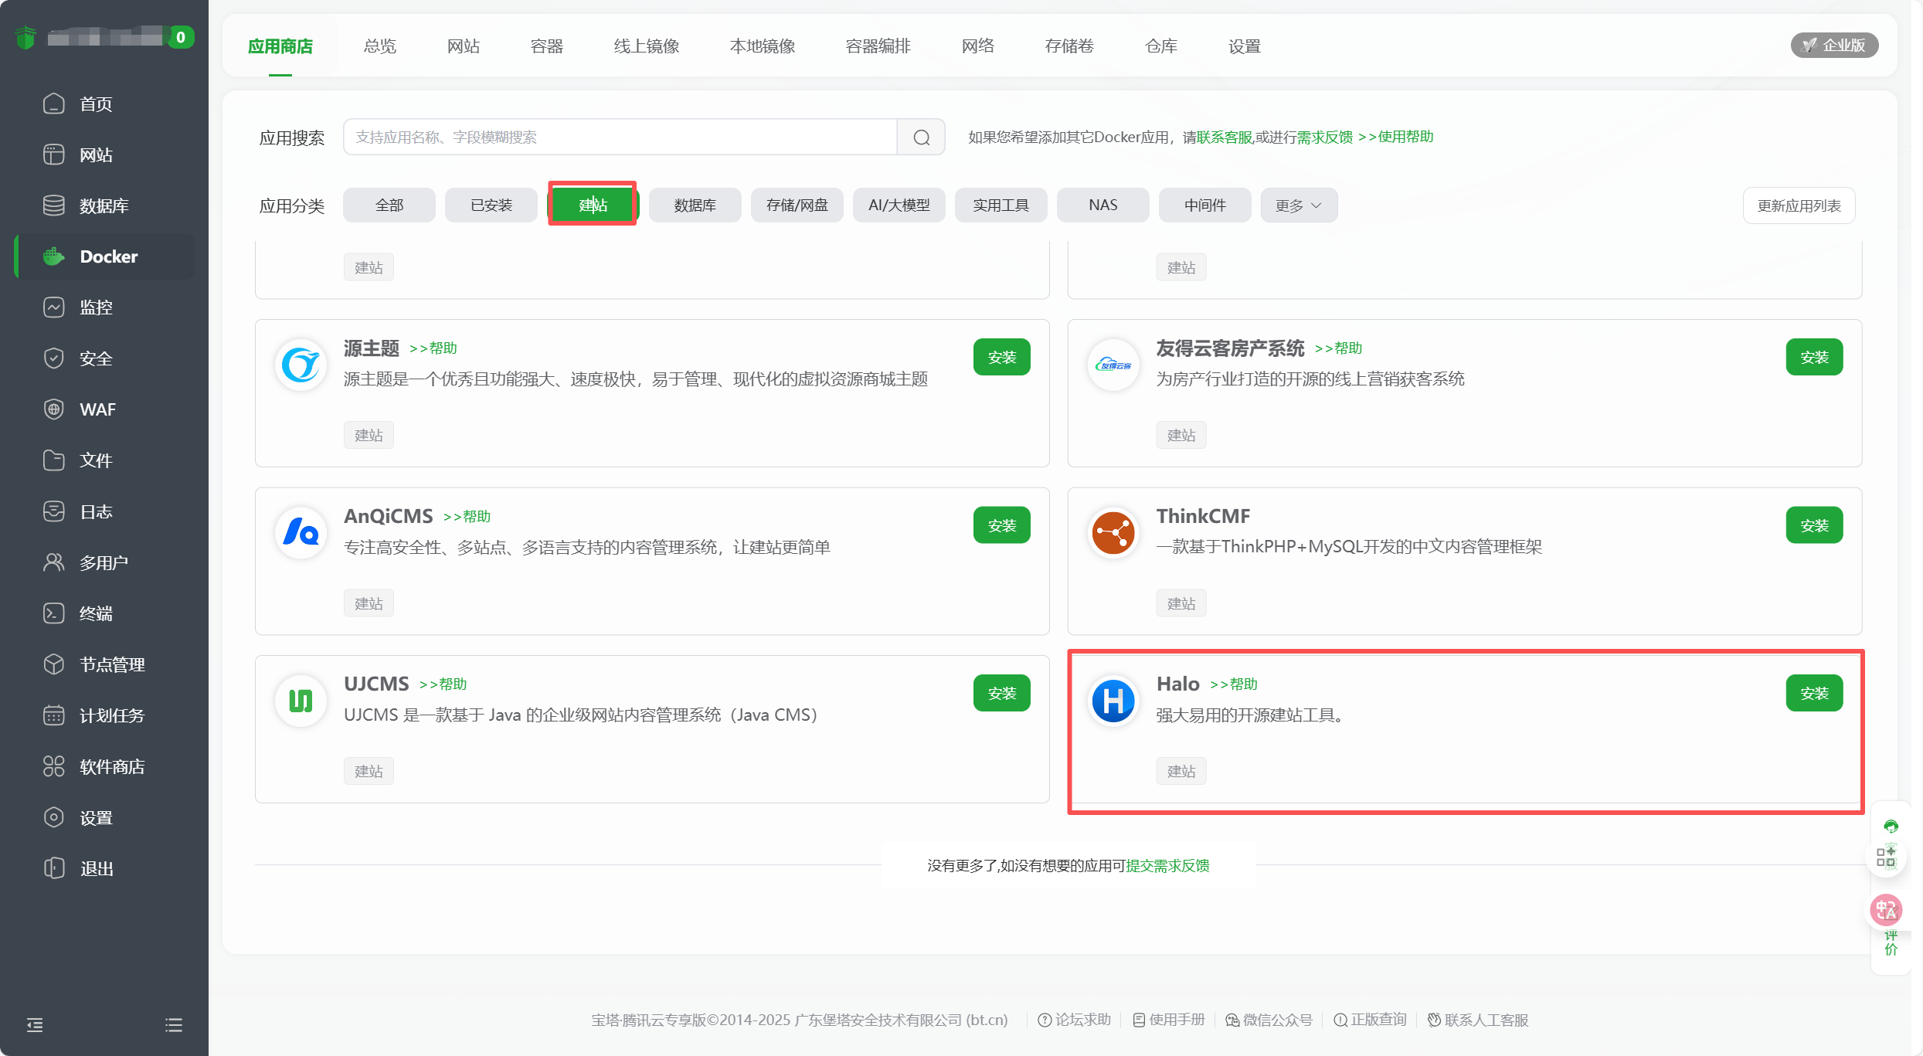Viewport: 1923px width, 1056px height.
Task: Focus the app search input field
Action: coord(620,138)
